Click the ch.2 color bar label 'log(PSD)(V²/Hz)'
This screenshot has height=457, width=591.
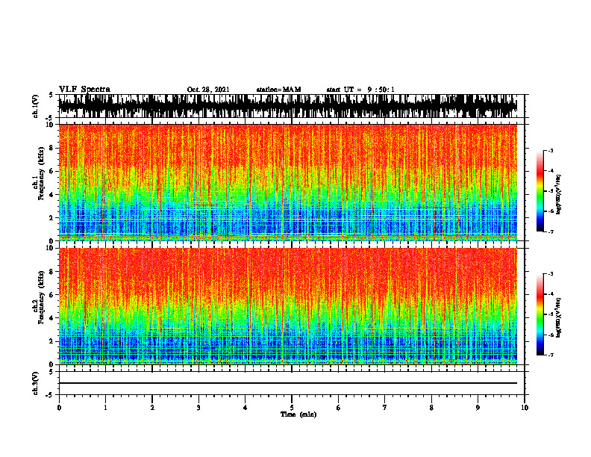[x=559, y=317]
